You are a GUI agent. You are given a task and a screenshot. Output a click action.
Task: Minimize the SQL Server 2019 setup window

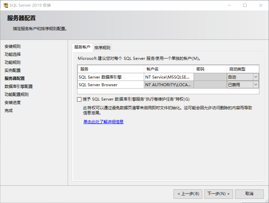pos(229,5)
